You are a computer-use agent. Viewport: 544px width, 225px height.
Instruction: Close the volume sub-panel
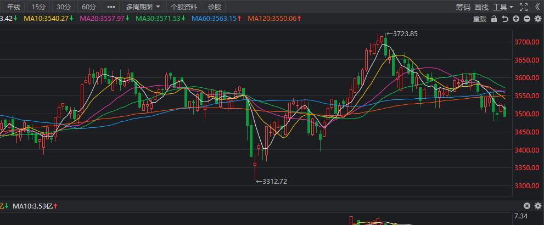point(527,206)
